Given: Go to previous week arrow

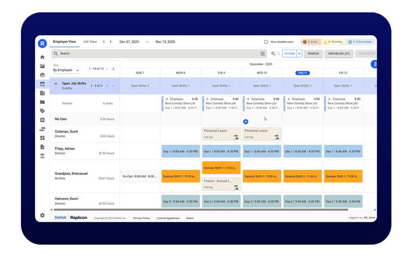Looking at the screenshot, I should coord(104,42).
